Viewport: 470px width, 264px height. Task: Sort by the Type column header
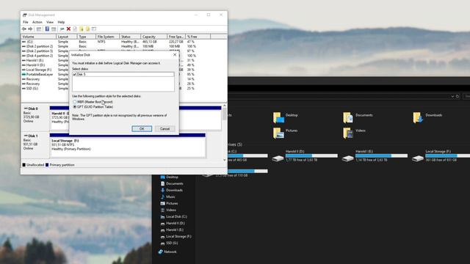point(87,37)
